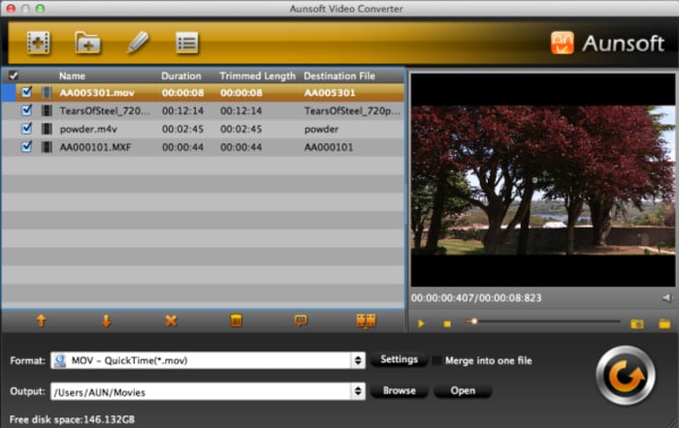Click the 00:00:00:407/00:00:08:823 timecode
Image resolution: width=679 pixels, height=428 pixels.
476,298
